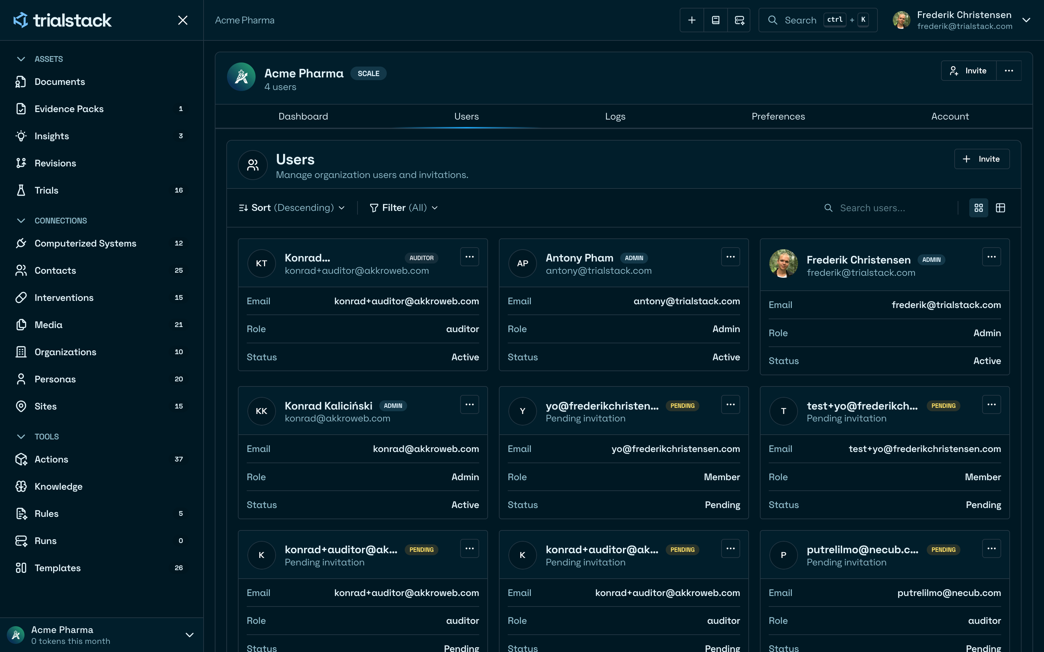Open Runs in the sidebar
The image size is (1044, 652).
[x=102, y=541]
